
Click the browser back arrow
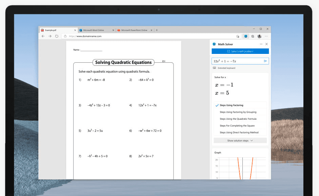click(43, 36)
